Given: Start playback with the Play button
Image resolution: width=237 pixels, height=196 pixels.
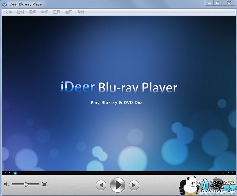Looking at the screenshot, I should click(118, 185).
